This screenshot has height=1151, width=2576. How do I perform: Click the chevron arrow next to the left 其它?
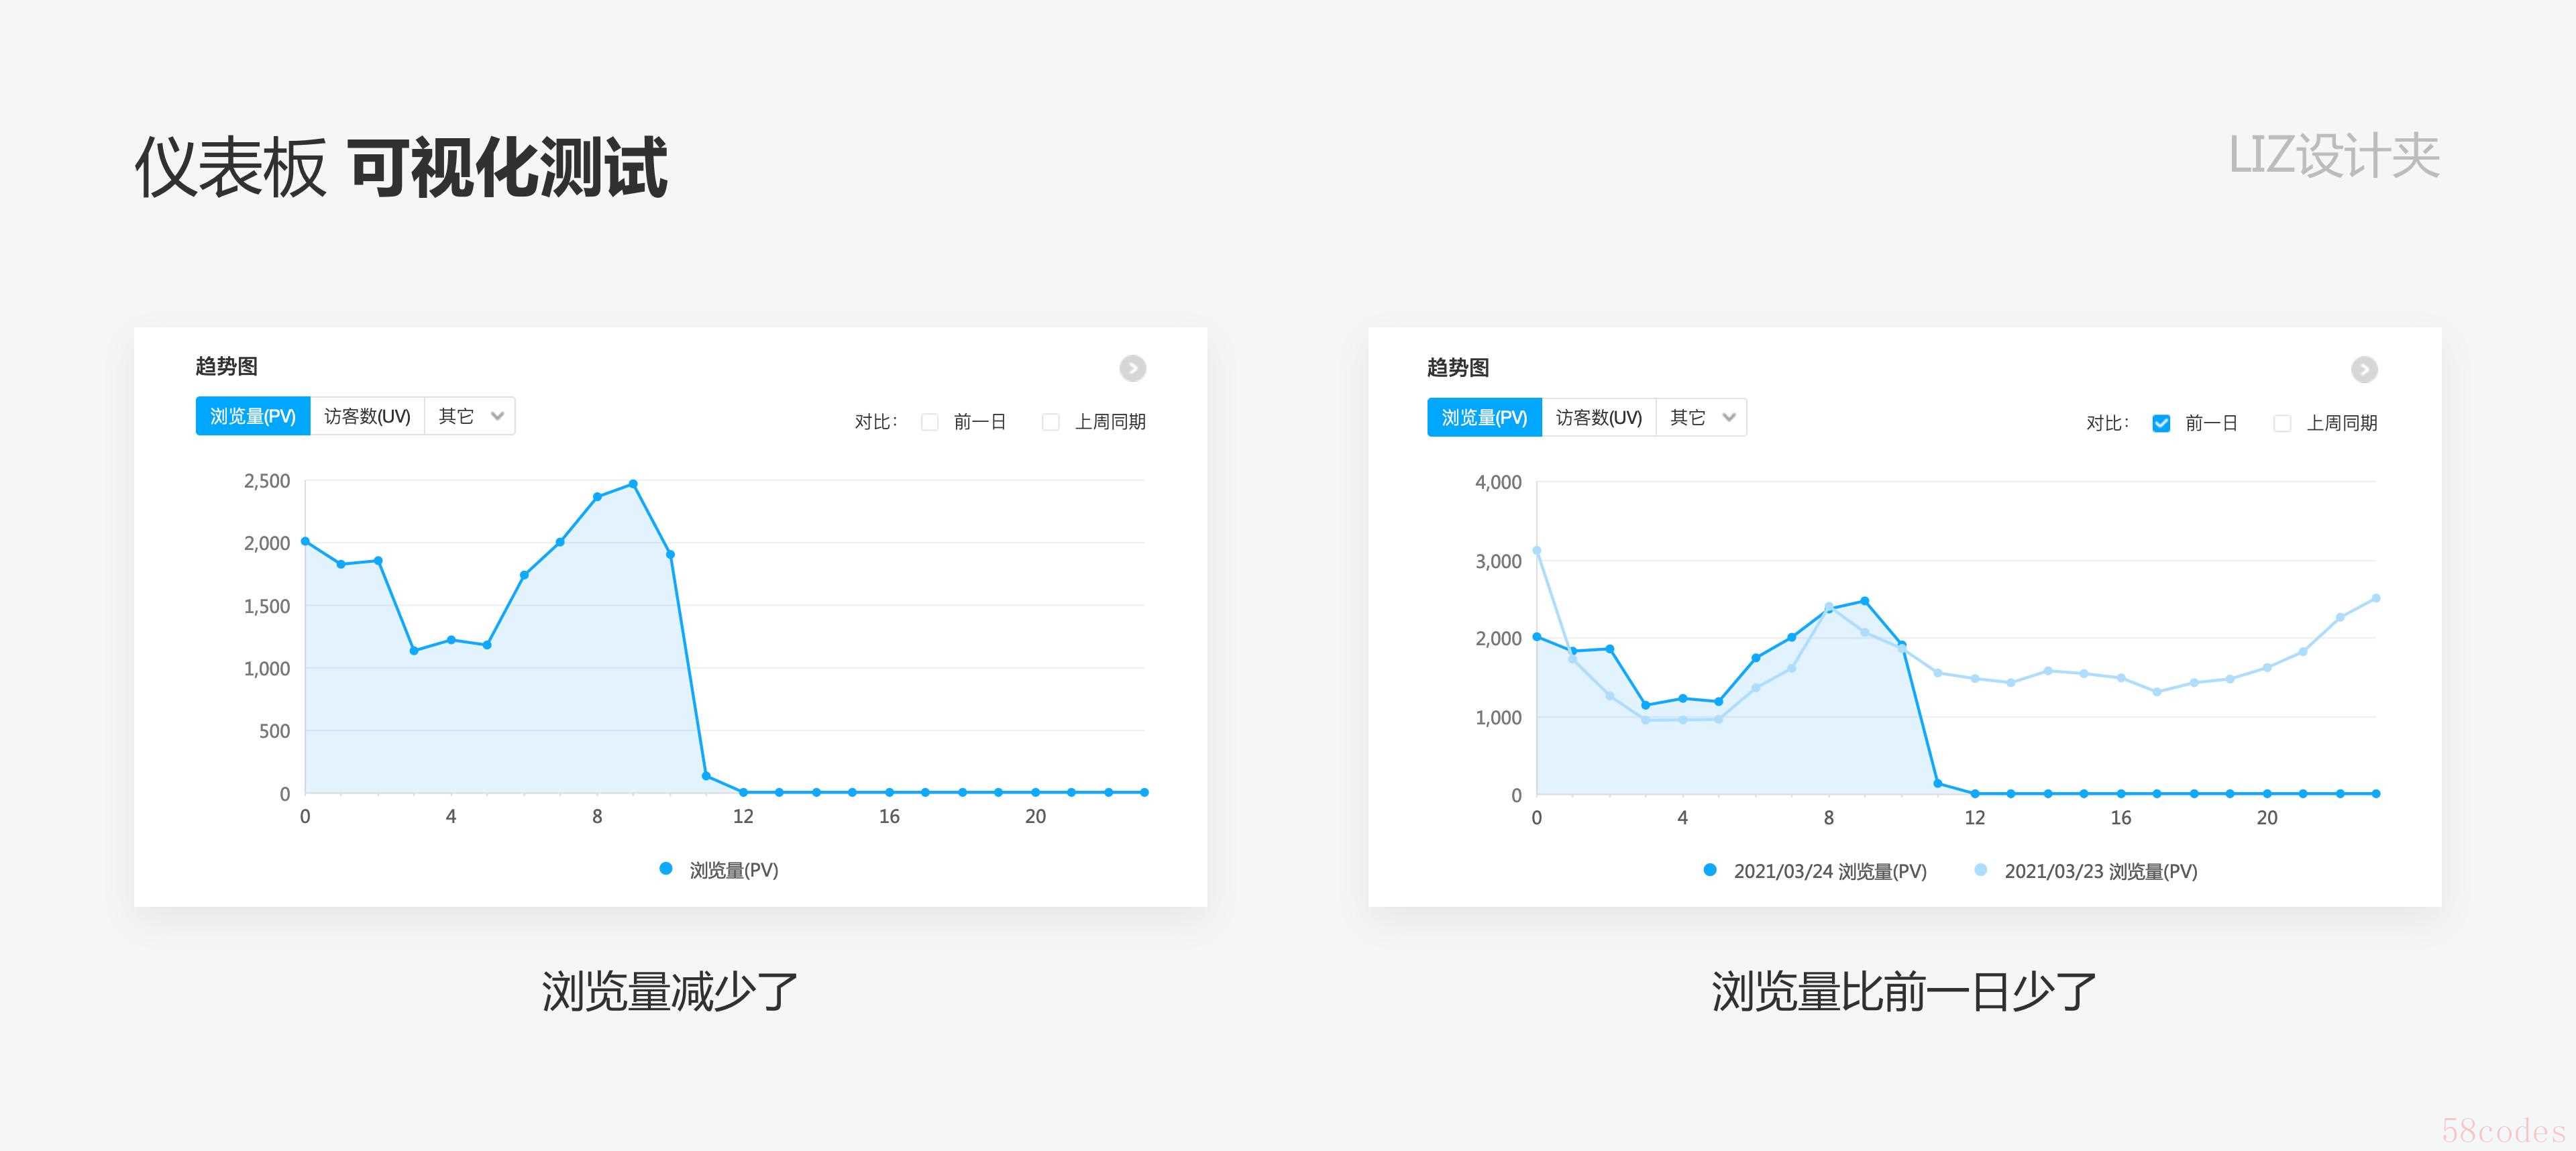(497, 416)
